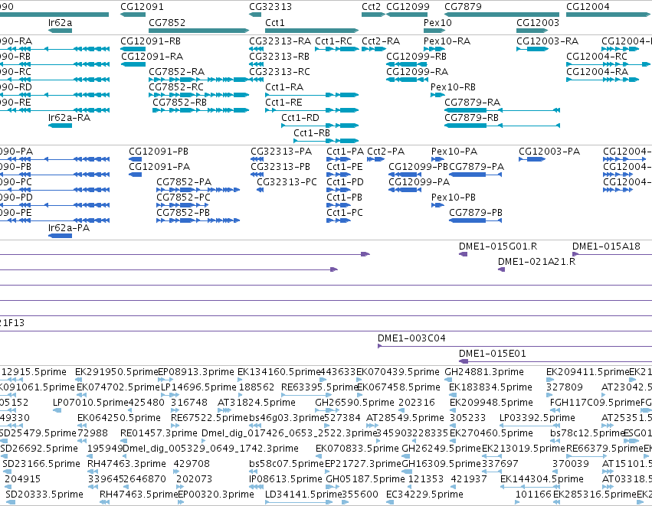Open protein Pex10-PA label
Image resolution: width=652 pixels, height=506 pixels.
(454, 152)
